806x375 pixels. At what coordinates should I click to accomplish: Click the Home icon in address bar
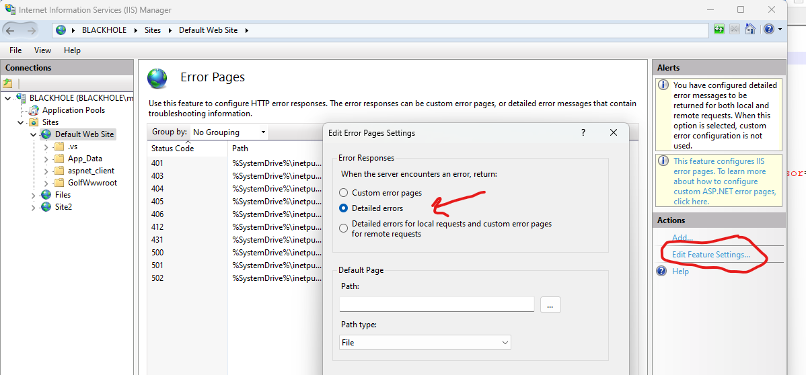(750, 30)
